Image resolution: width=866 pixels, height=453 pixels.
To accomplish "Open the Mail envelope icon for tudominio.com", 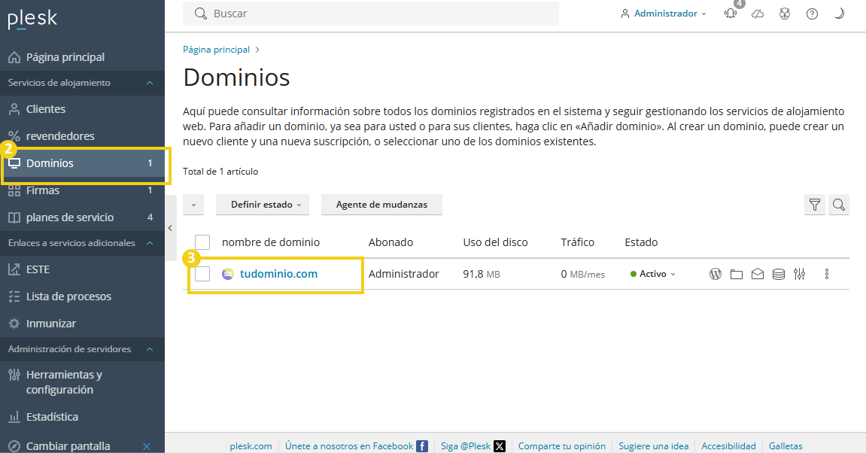I will 758,274.
